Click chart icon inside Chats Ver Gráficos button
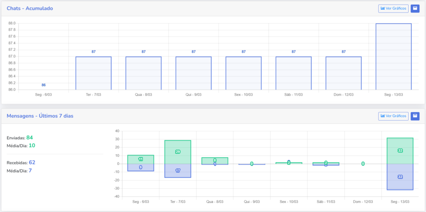 pos(383,8)
